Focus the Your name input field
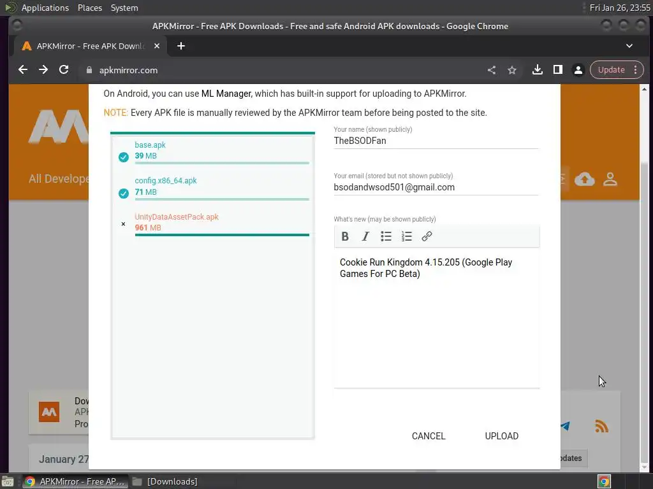The image size is (653, 489). (x=436, y=141)
